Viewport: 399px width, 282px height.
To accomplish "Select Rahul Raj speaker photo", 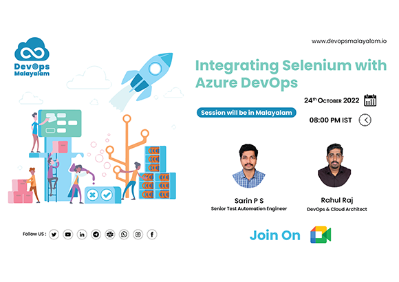I will (x=334, y=165).
